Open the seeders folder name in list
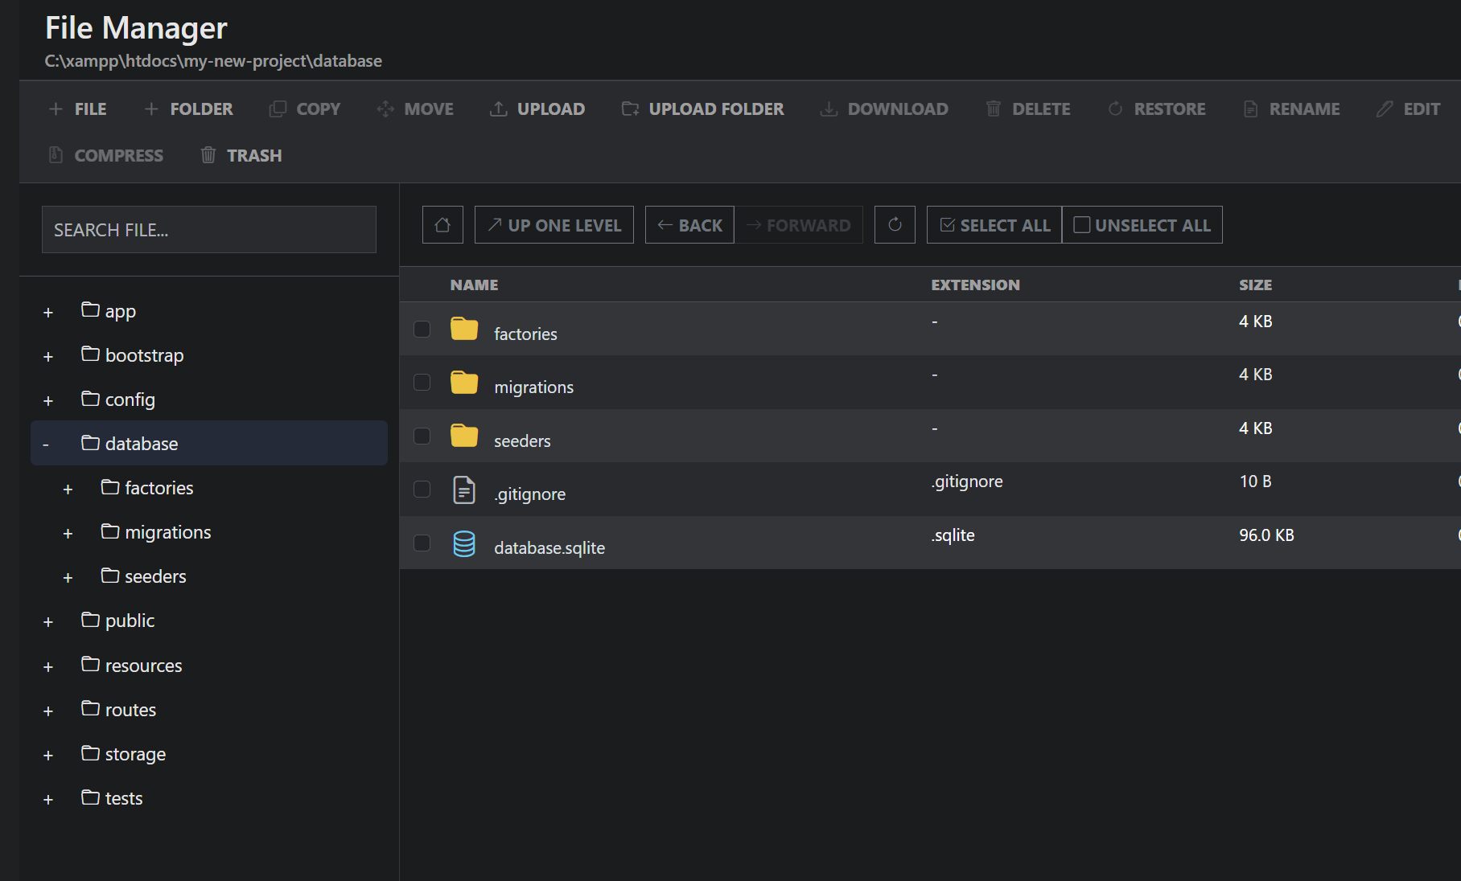 522,440
